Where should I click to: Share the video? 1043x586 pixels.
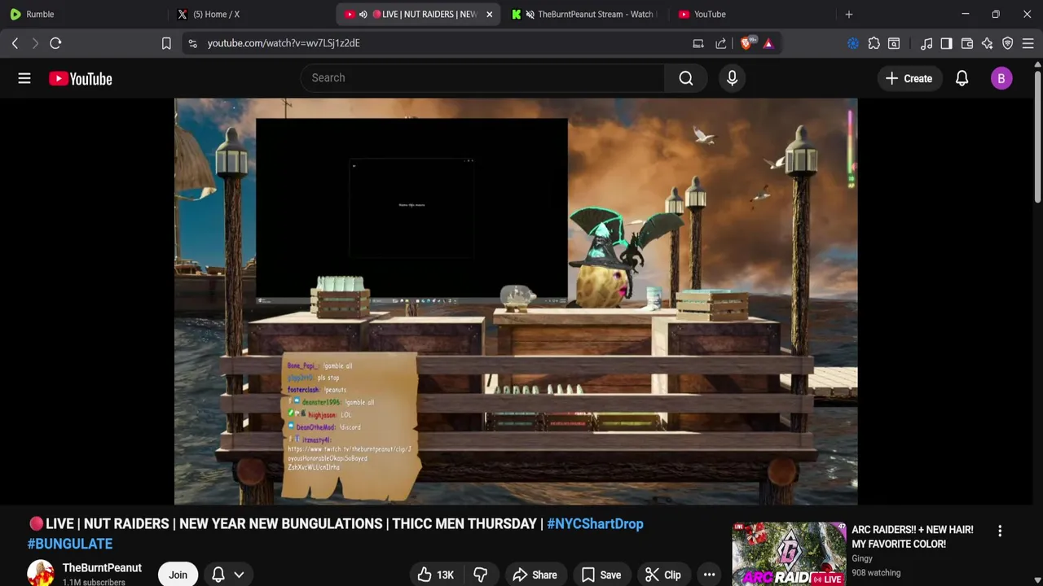[x=535, y=575]
